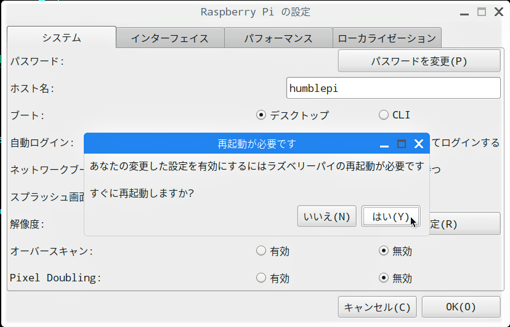Maximize the Raspberry Pi の設定 window
Image resolution: width=510 pixels, height=327 pixels.
click(x=482, y=12)
